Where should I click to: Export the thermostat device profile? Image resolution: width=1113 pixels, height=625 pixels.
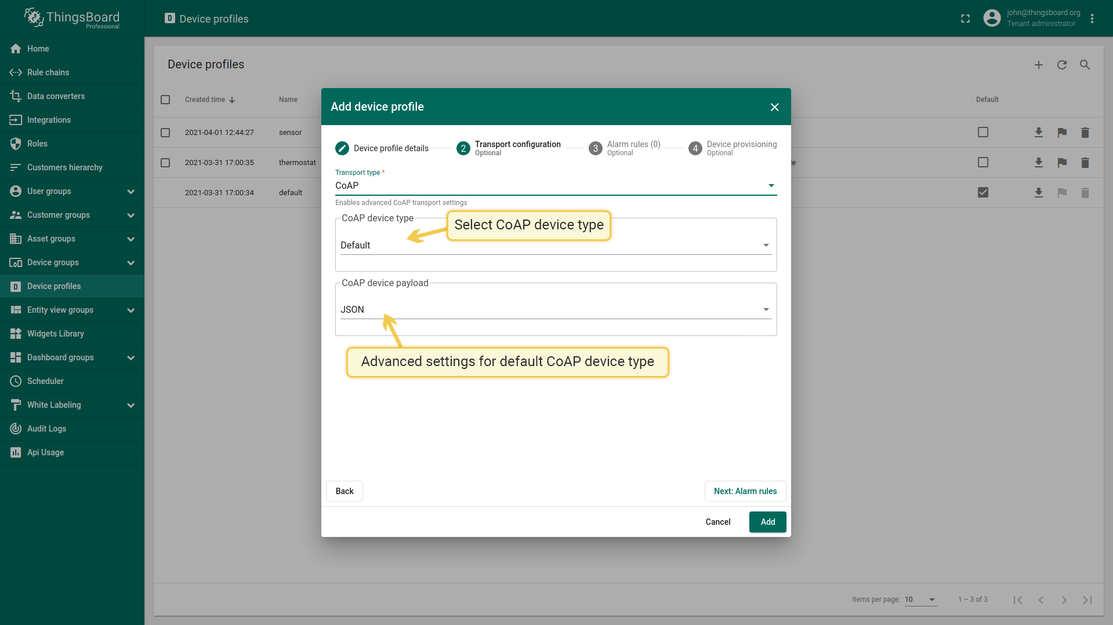pyautogui.click(x=1039, y=163)
